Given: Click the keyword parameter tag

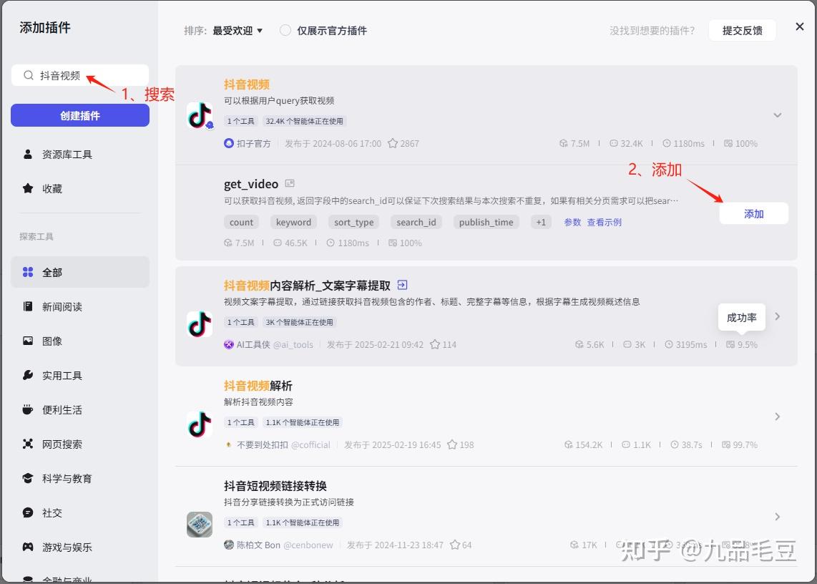Looking at the screenshot, I should pyautogui.click(x=293, y=222).
